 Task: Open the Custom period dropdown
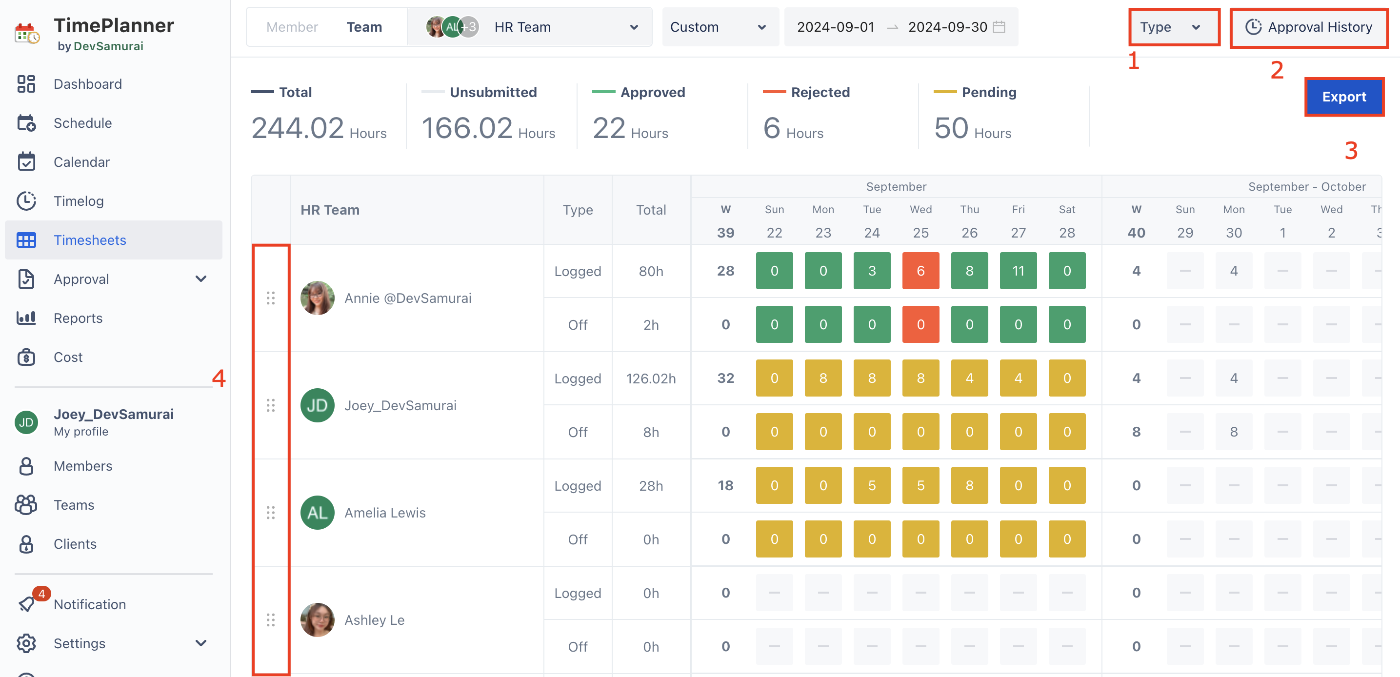tap(718, 27)
